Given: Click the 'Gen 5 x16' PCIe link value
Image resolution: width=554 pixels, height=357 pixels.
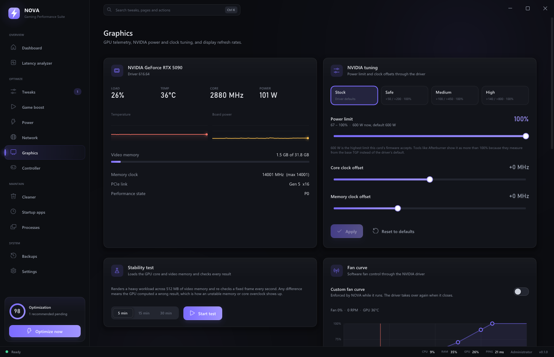Looking at the screenshot, I should 299,184.
